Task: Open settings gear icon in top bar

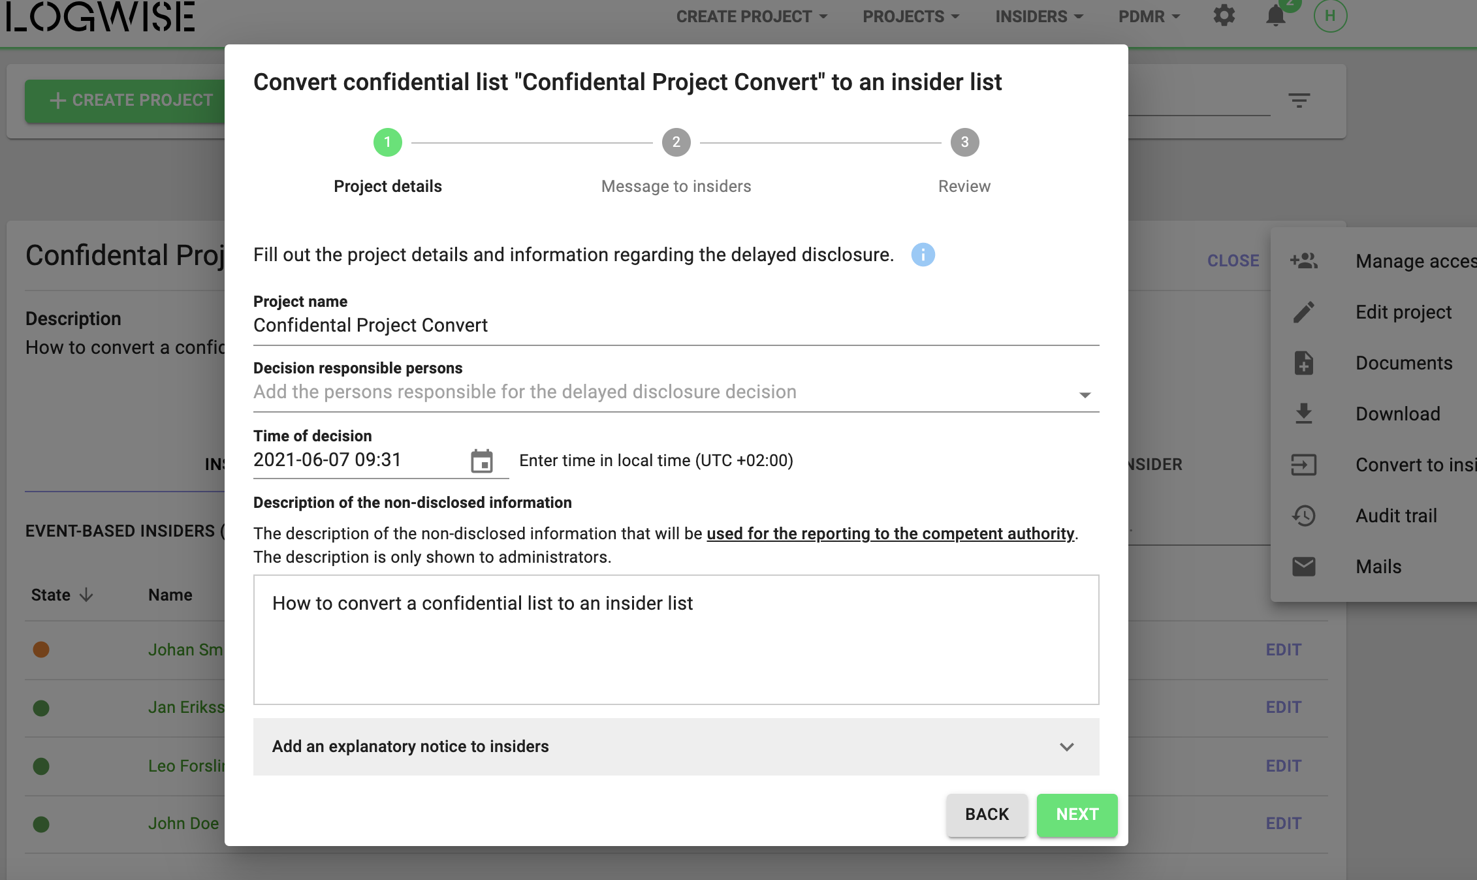Action: coord(1224,16)
